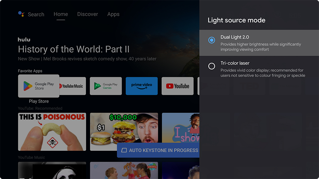Select the Tri-color laser radio button
Viewport: 319px width, 179px height.
coord(212,66)
